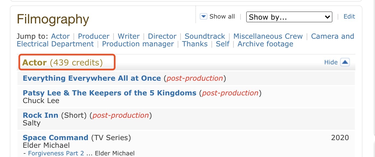This screenshot has height=157, width=375.
Task: Collapse Actor section via Hide link
Action: (331, 62)
